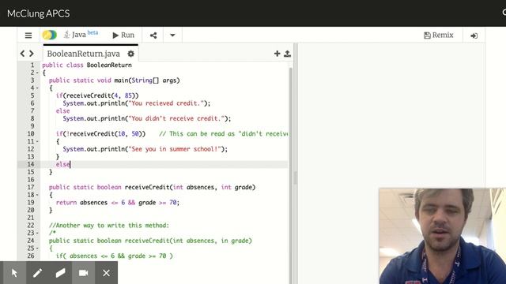
Task: Click the search icon at top right
Action: (504, 13)
